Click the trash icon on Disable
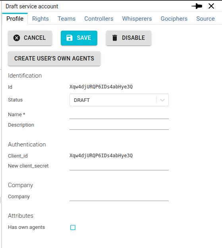 115,38
